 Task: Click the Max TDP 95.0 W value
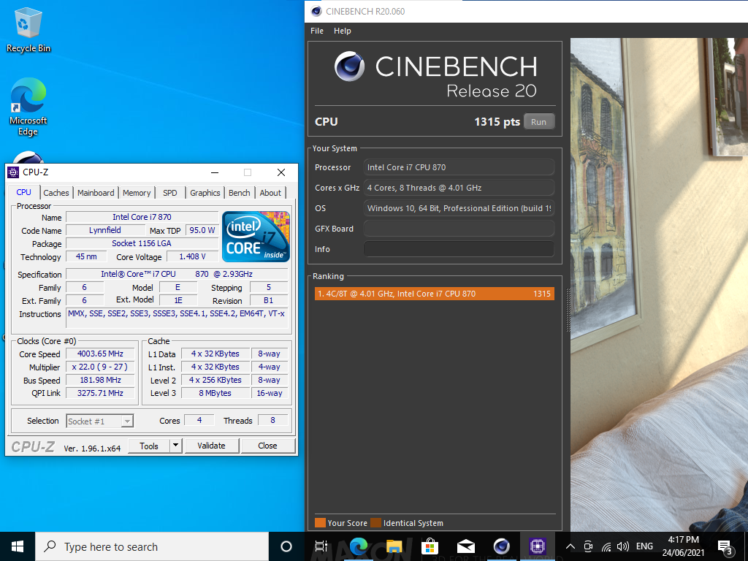click(x=202, y=230)
